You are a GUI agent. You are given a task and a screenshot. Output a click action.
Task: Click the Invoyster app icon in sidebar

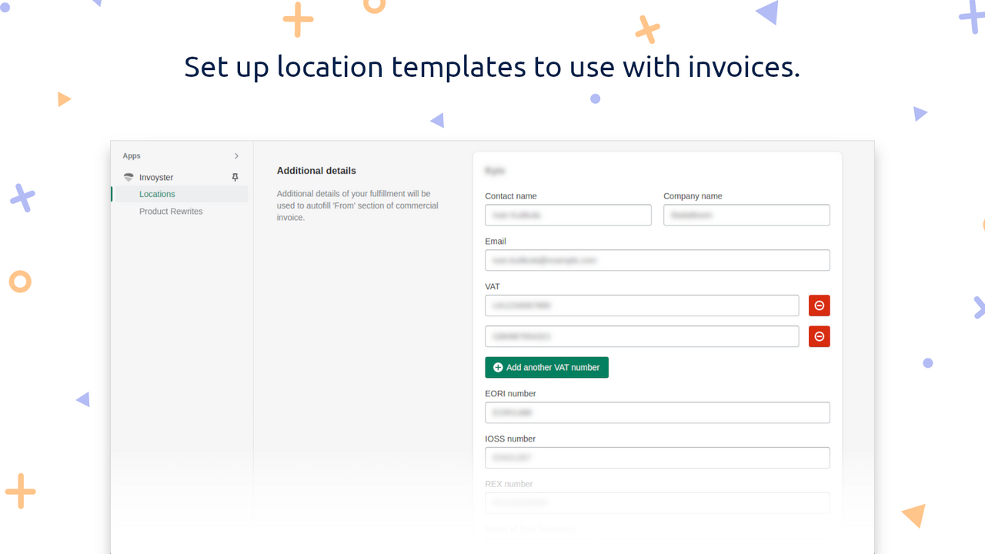[129, 177]
